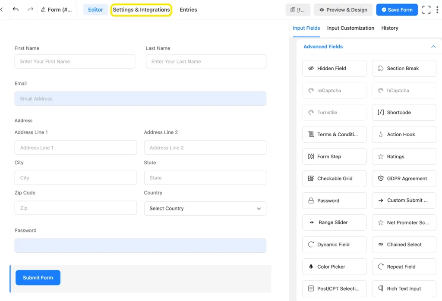The image size is (442, 301).
Task: Open the Select Country dropdown
Action: pos(205,208)
